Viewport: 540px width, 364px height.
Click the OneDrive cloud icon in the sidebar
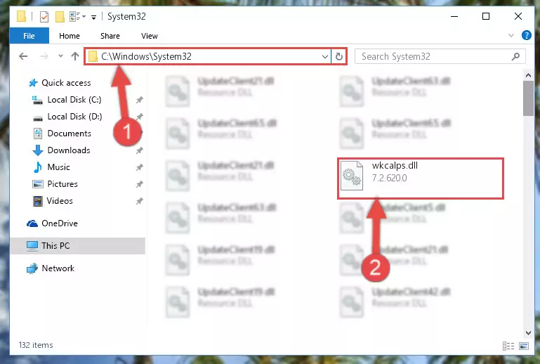coord(32,223)
